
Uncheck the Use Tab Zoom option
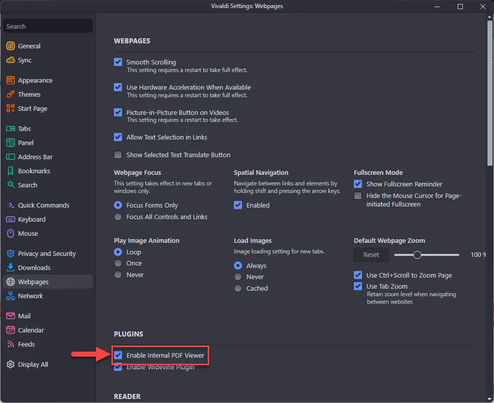[x=358, y=286]
